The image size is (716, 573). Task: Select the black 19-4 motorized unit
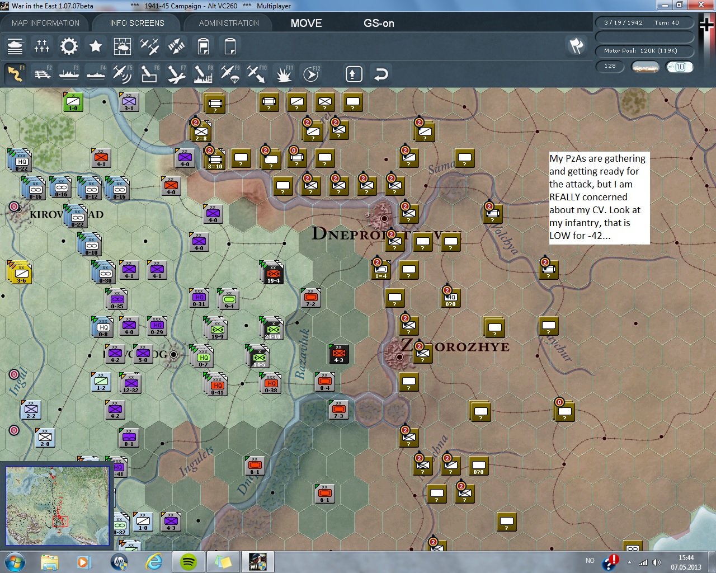273,274
